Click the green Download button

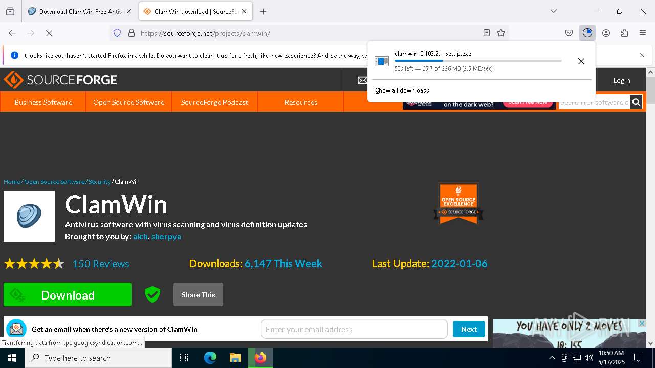(x=68, y=294)
